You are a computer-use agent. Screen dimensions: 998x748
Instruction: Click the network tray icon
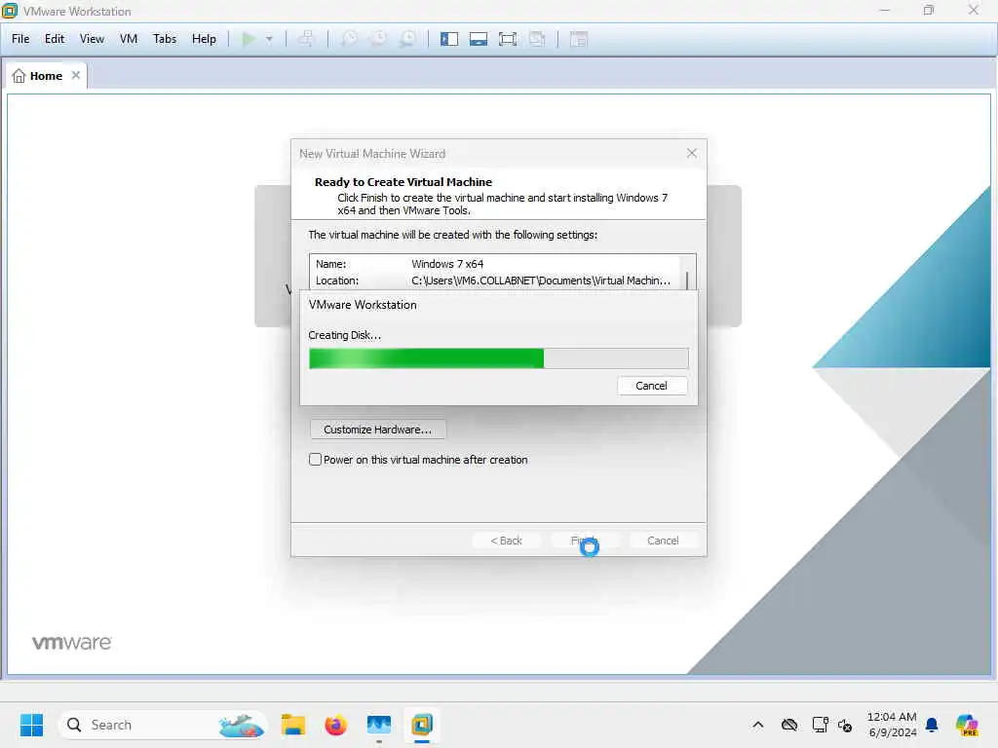pyautogui.click(x=820, y=725)
